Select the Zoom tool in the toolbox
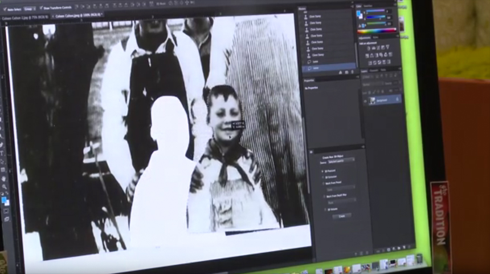490x274 pixels. [5, 187]
